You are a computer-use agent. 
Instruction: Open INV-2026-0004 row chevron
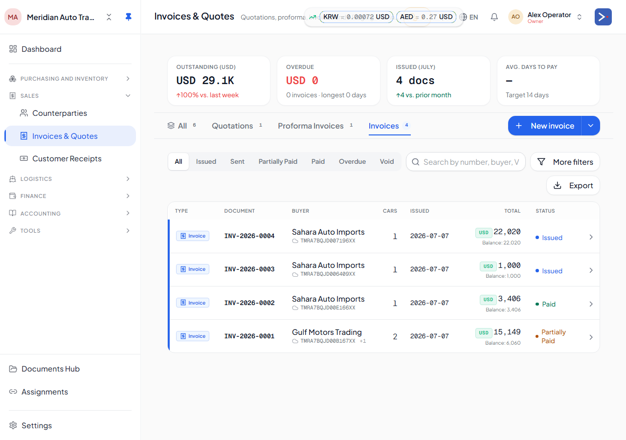coord(591,237)
